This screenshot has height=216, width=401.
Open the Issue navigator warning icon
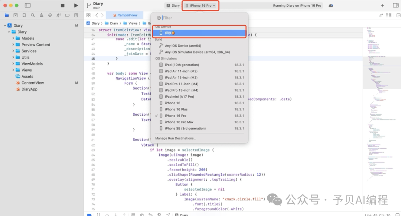tap(42, 15)
